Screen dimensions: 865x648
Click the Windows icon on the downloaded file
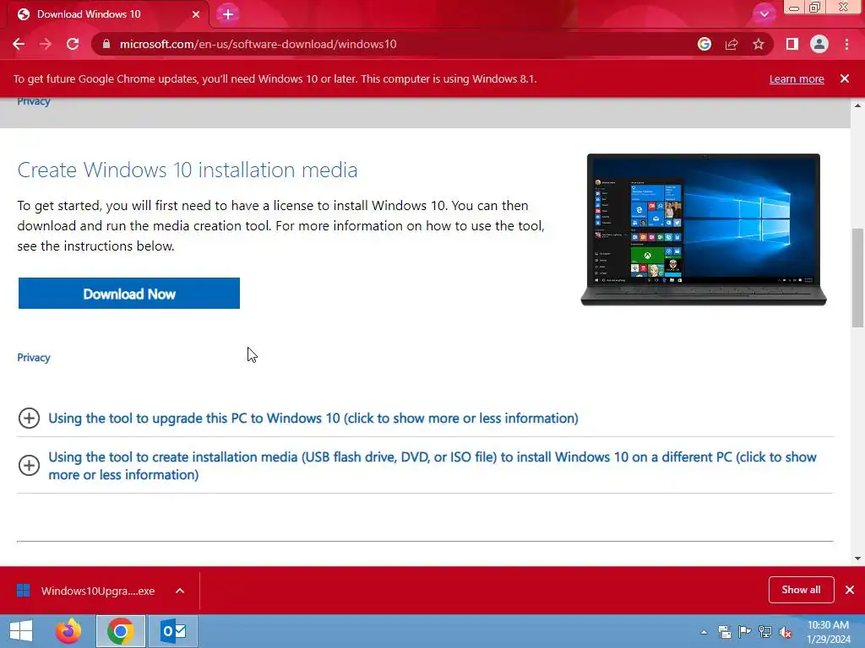tap(23, 591)
